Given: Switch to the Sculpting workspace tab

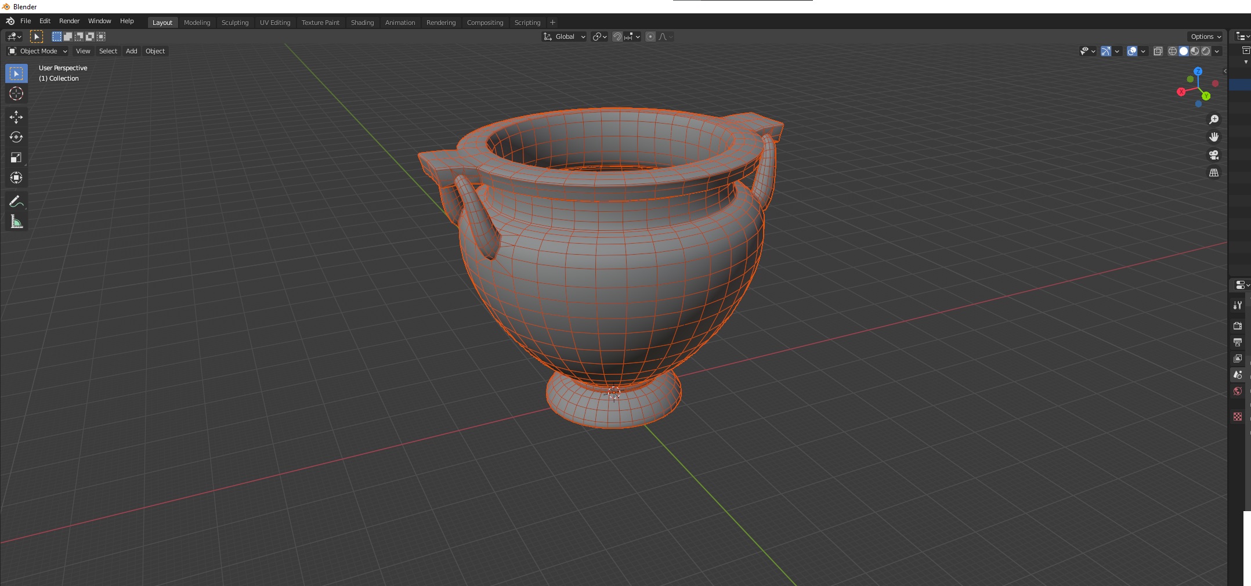Looking at the screenshot, I should coord(235,23).
